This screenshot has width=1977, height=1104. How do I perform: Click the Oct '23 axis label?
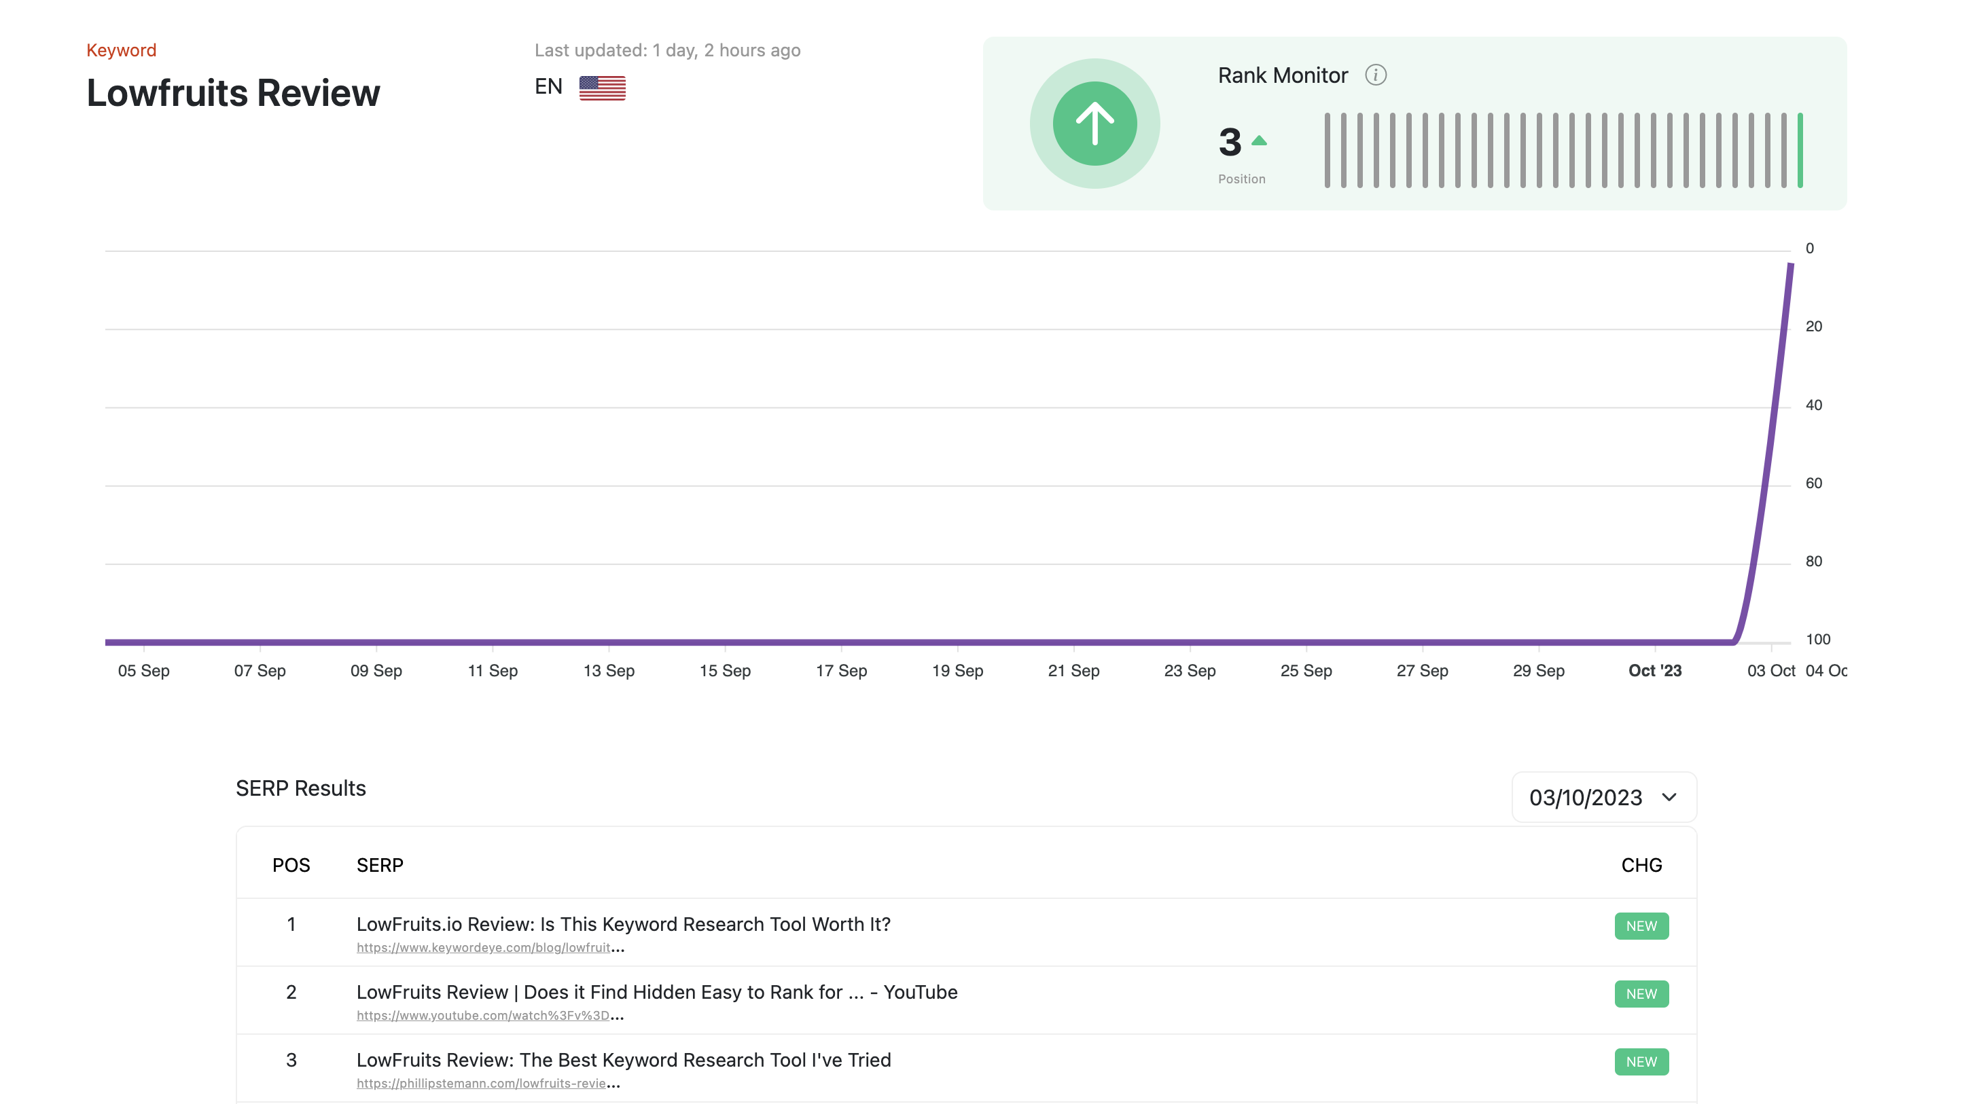click(1655, 671)
